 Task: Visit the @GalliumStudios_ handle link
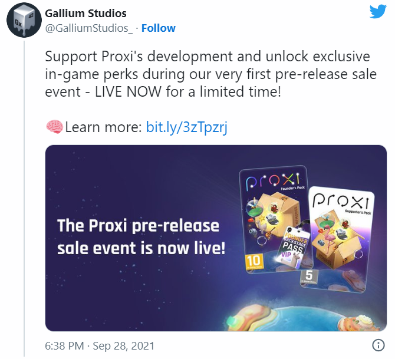(x=89, y=28)
